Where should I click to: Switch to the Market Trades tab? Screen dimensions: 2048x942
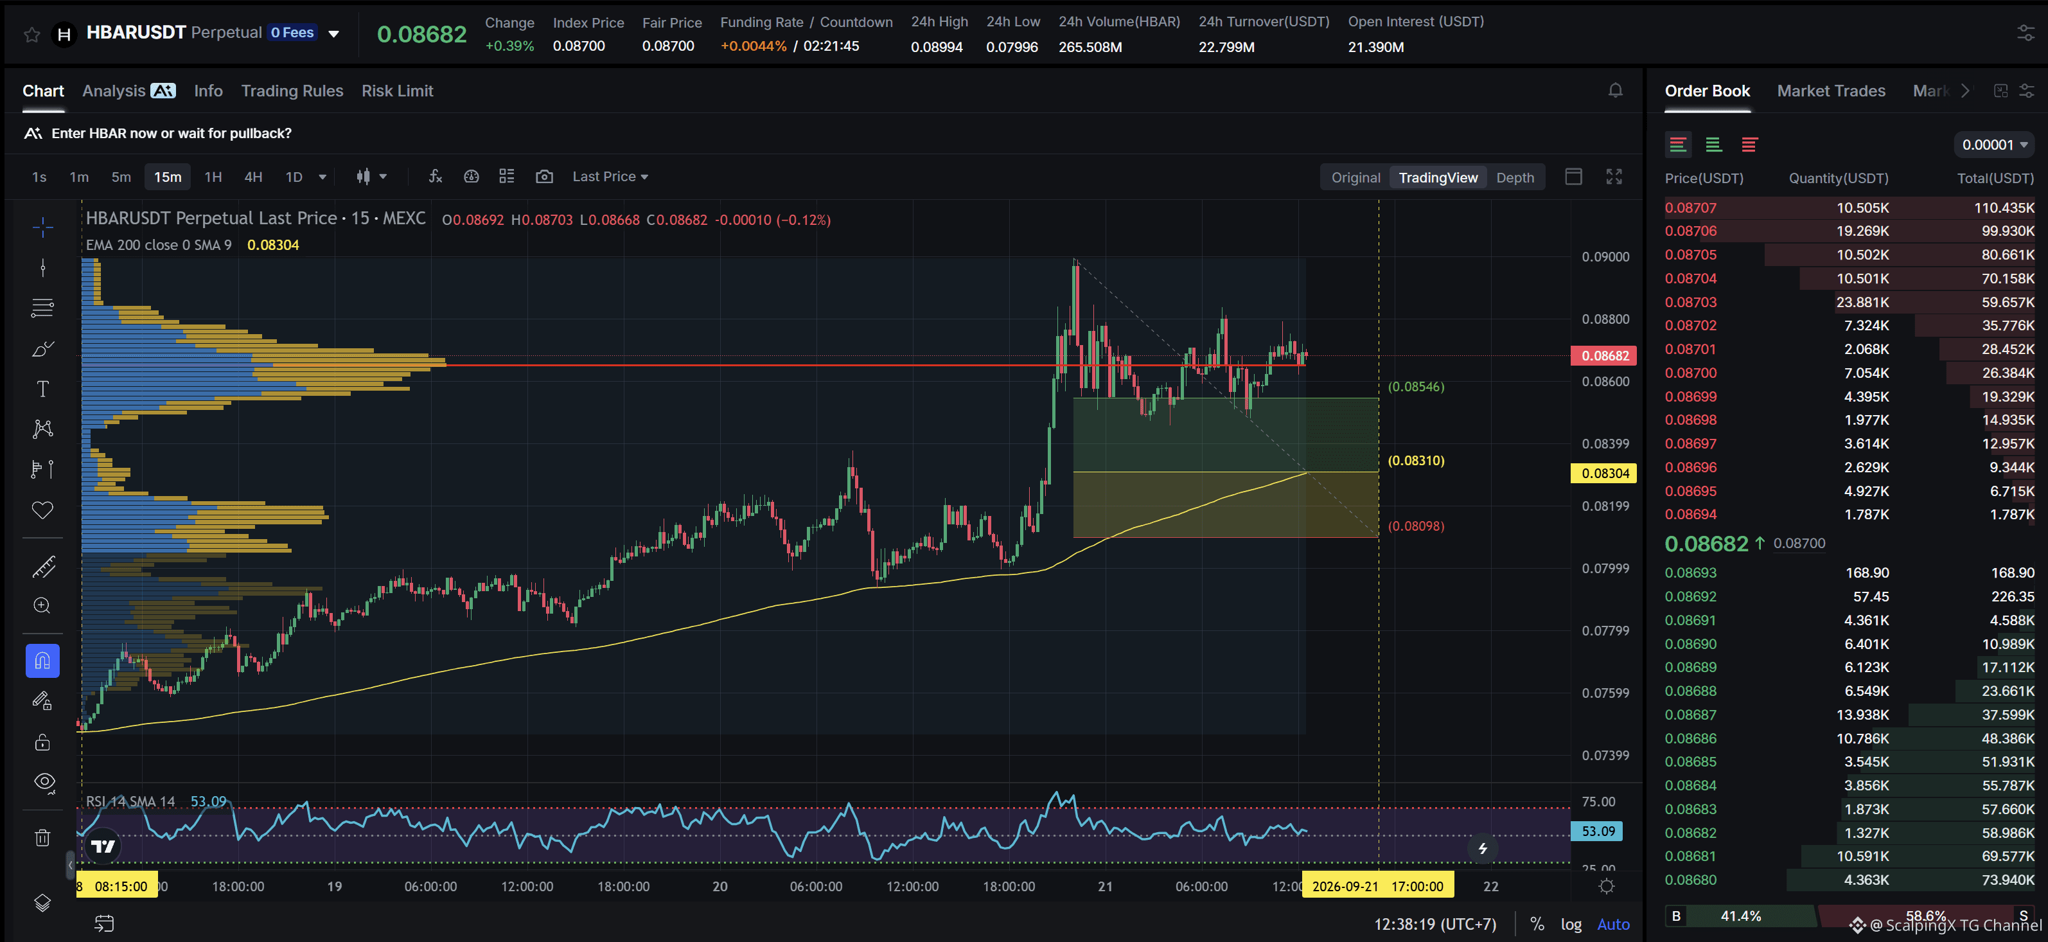click(x=1830, y=91)
